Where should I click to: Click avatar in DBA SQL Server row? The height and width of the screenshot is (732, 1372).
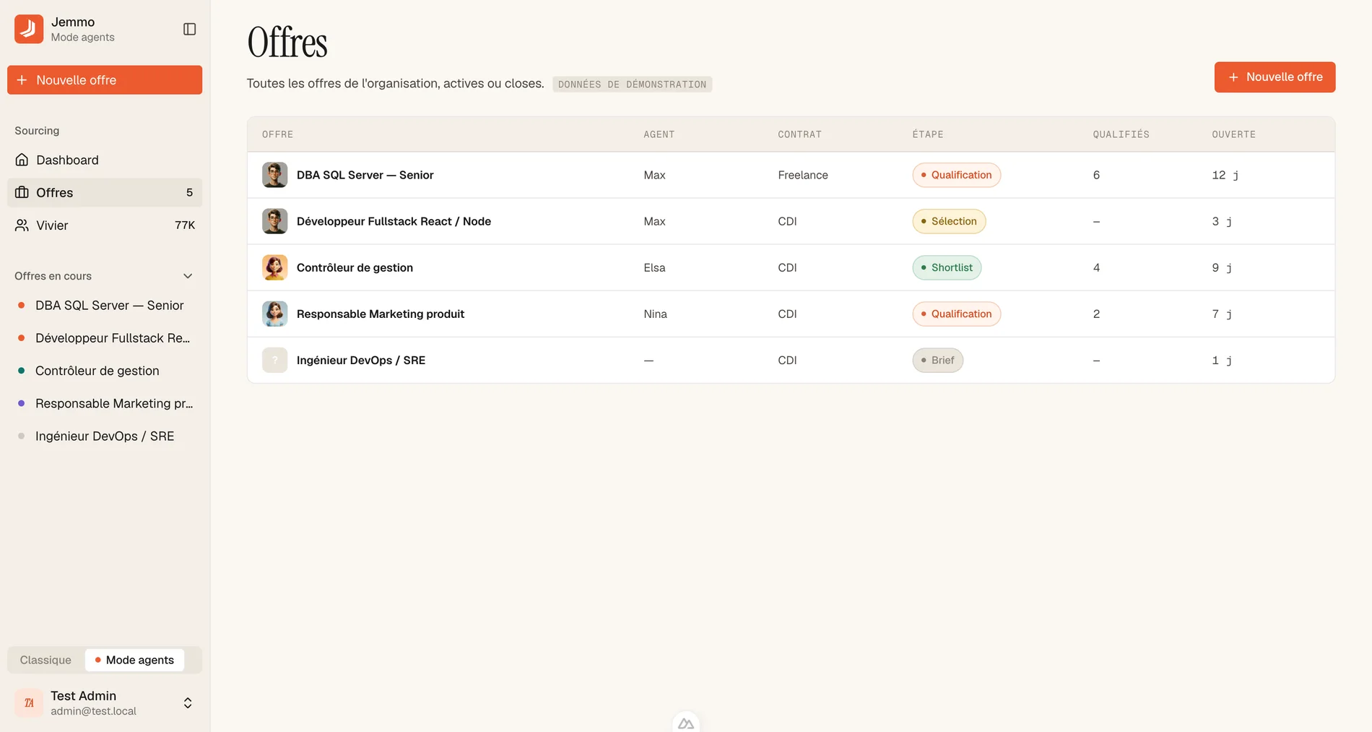pos(274,175)
